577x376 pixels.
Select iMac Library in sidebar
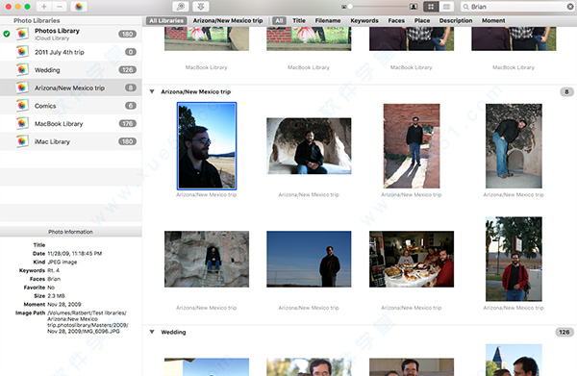70,141
